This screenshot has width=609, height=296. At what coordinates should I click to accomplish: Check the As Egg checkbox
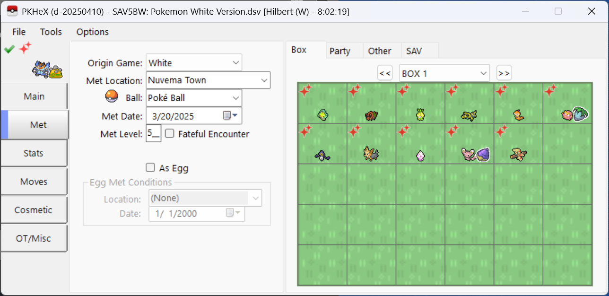pos(150,167)
